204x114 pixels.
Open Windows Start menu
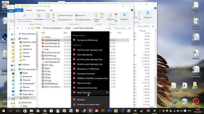tap(4, 111)
